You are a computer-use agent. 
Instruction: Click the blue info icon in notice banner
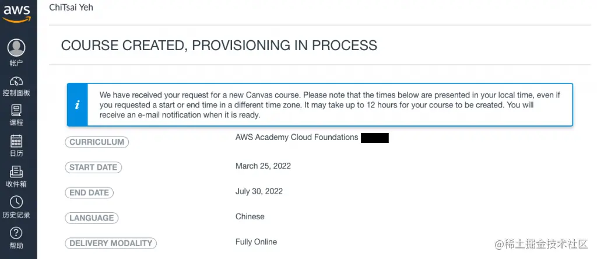tap(78, 105)
